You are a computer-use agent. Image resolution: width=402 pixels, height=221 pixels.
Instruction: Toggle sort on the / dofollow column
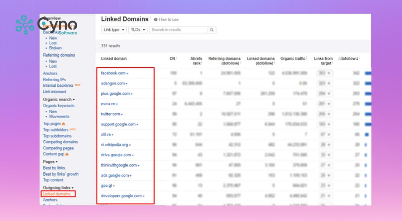(349, 59)
